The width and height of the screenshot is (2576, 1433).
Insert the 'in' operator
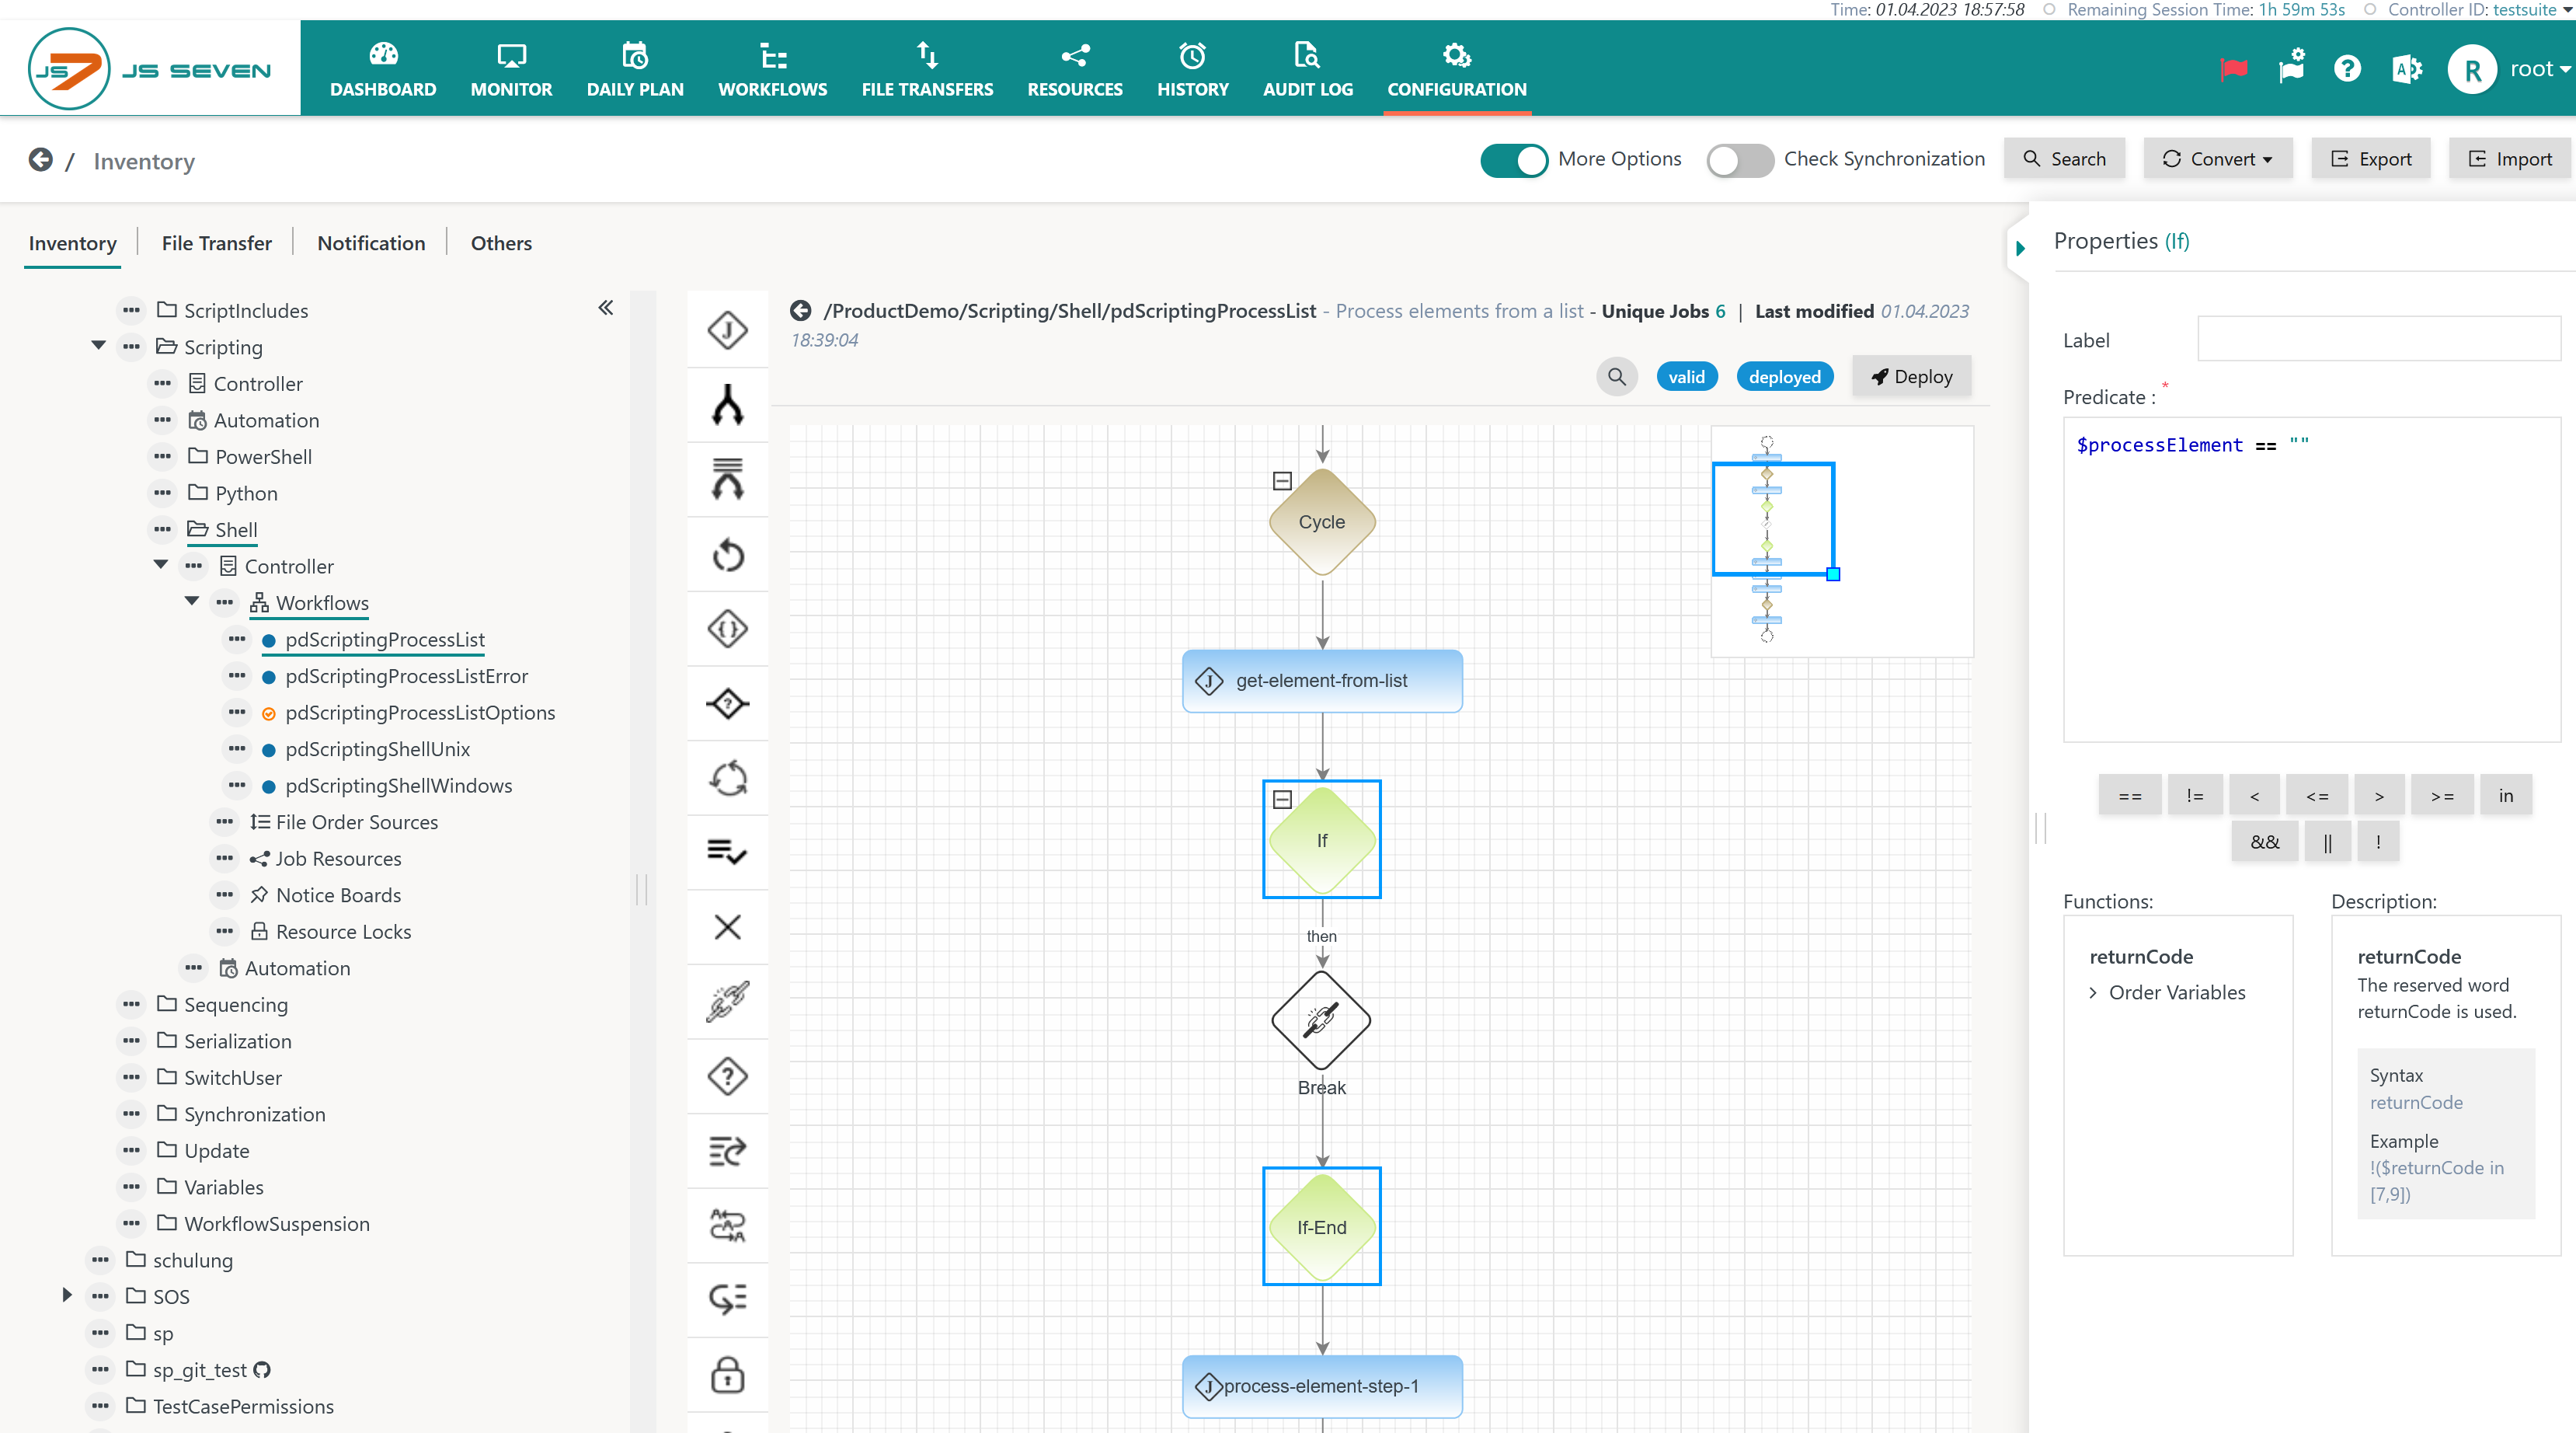(x=2505, y=796)
